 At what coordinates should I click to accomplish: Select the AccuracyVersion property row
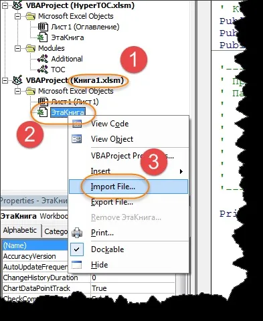pos(35,256)
